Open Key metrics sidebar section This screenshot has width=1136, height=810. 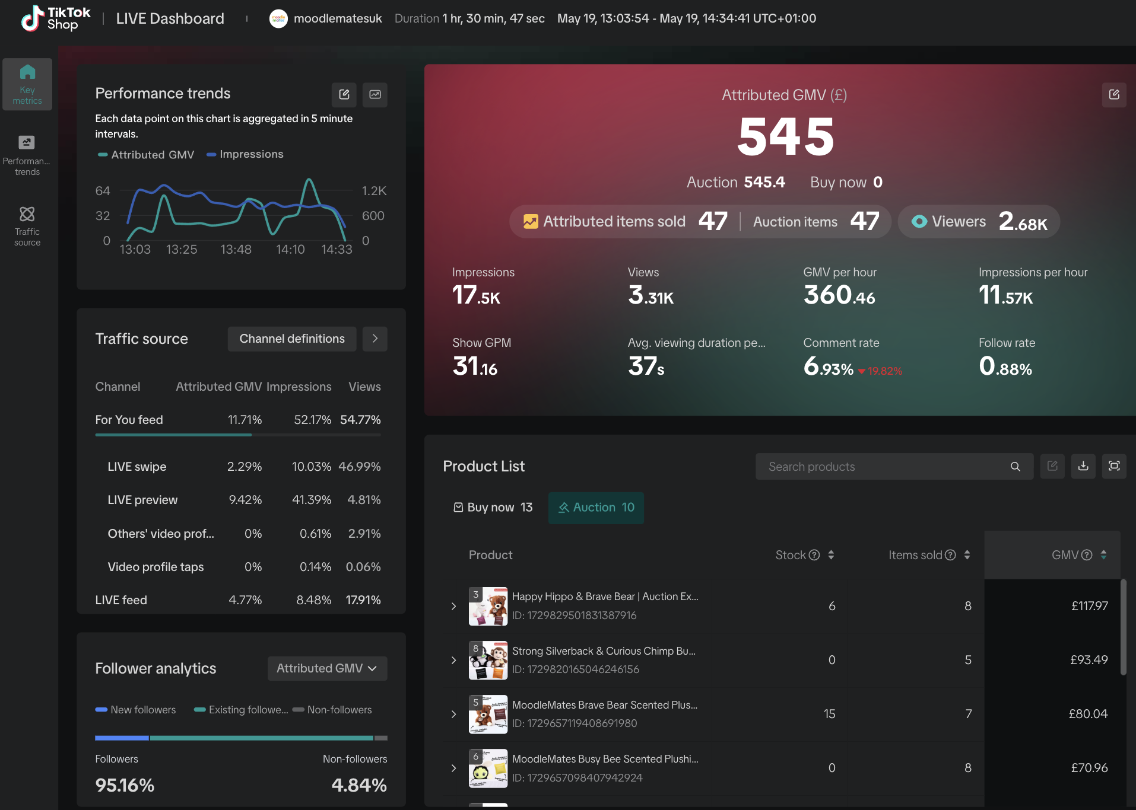point(27,84)
